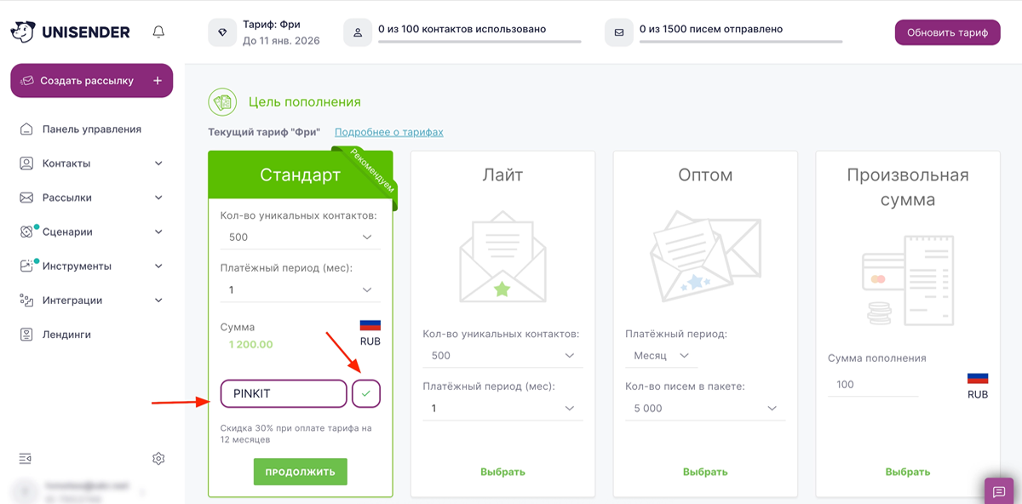The width and height of the screenshot is (1022, 504).
Task: Expand the Контакты section in the sidebar
Action: [x=91, y=163]
